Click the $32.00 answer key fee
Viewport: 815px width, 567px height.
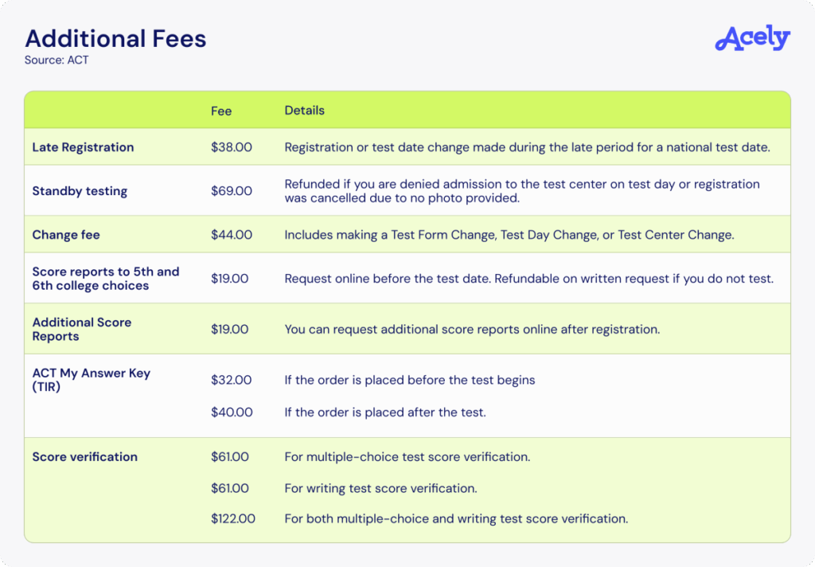(232, 380)
